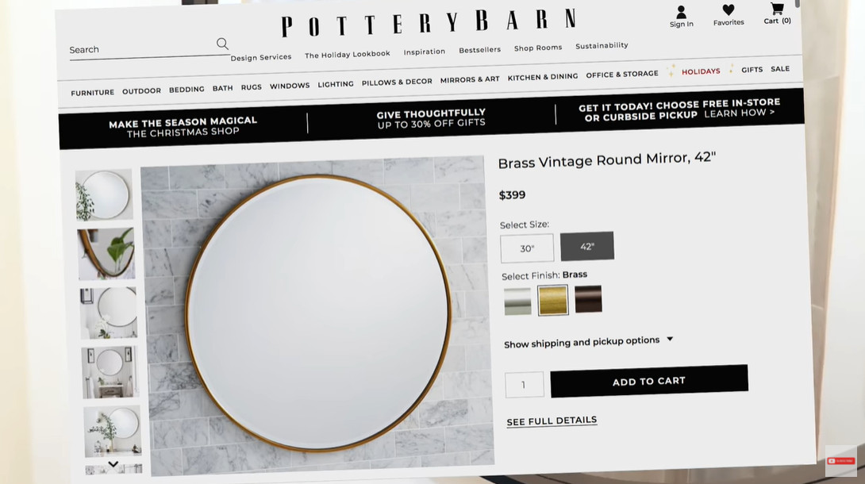Screen dimensions: 865x484
Task: Open See Full Details link
Action: point(552,421)
